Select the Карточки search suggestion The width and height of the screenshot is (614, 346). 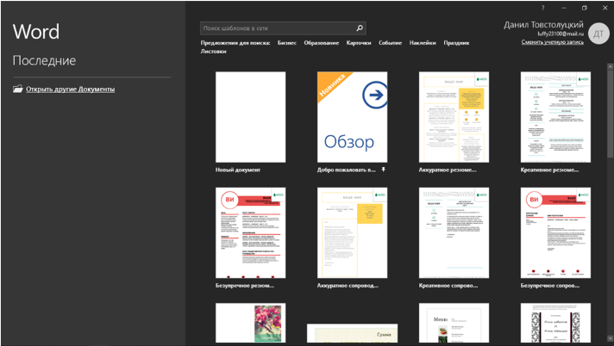[x=359, y=43]
